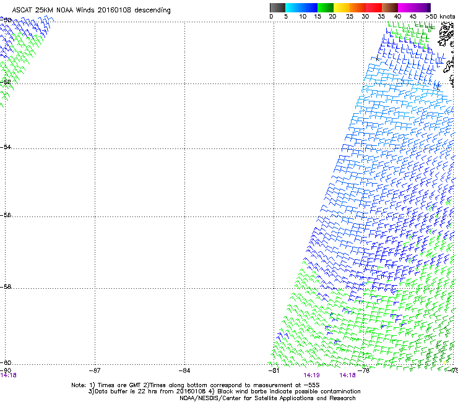Click the '-87' longitude label

95,370
